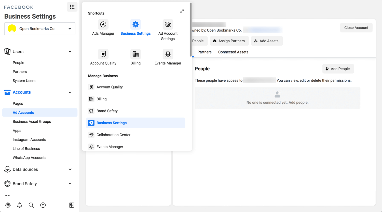
Task: Select Events Manager text in Manage Business menu
Action: point(110,147)
